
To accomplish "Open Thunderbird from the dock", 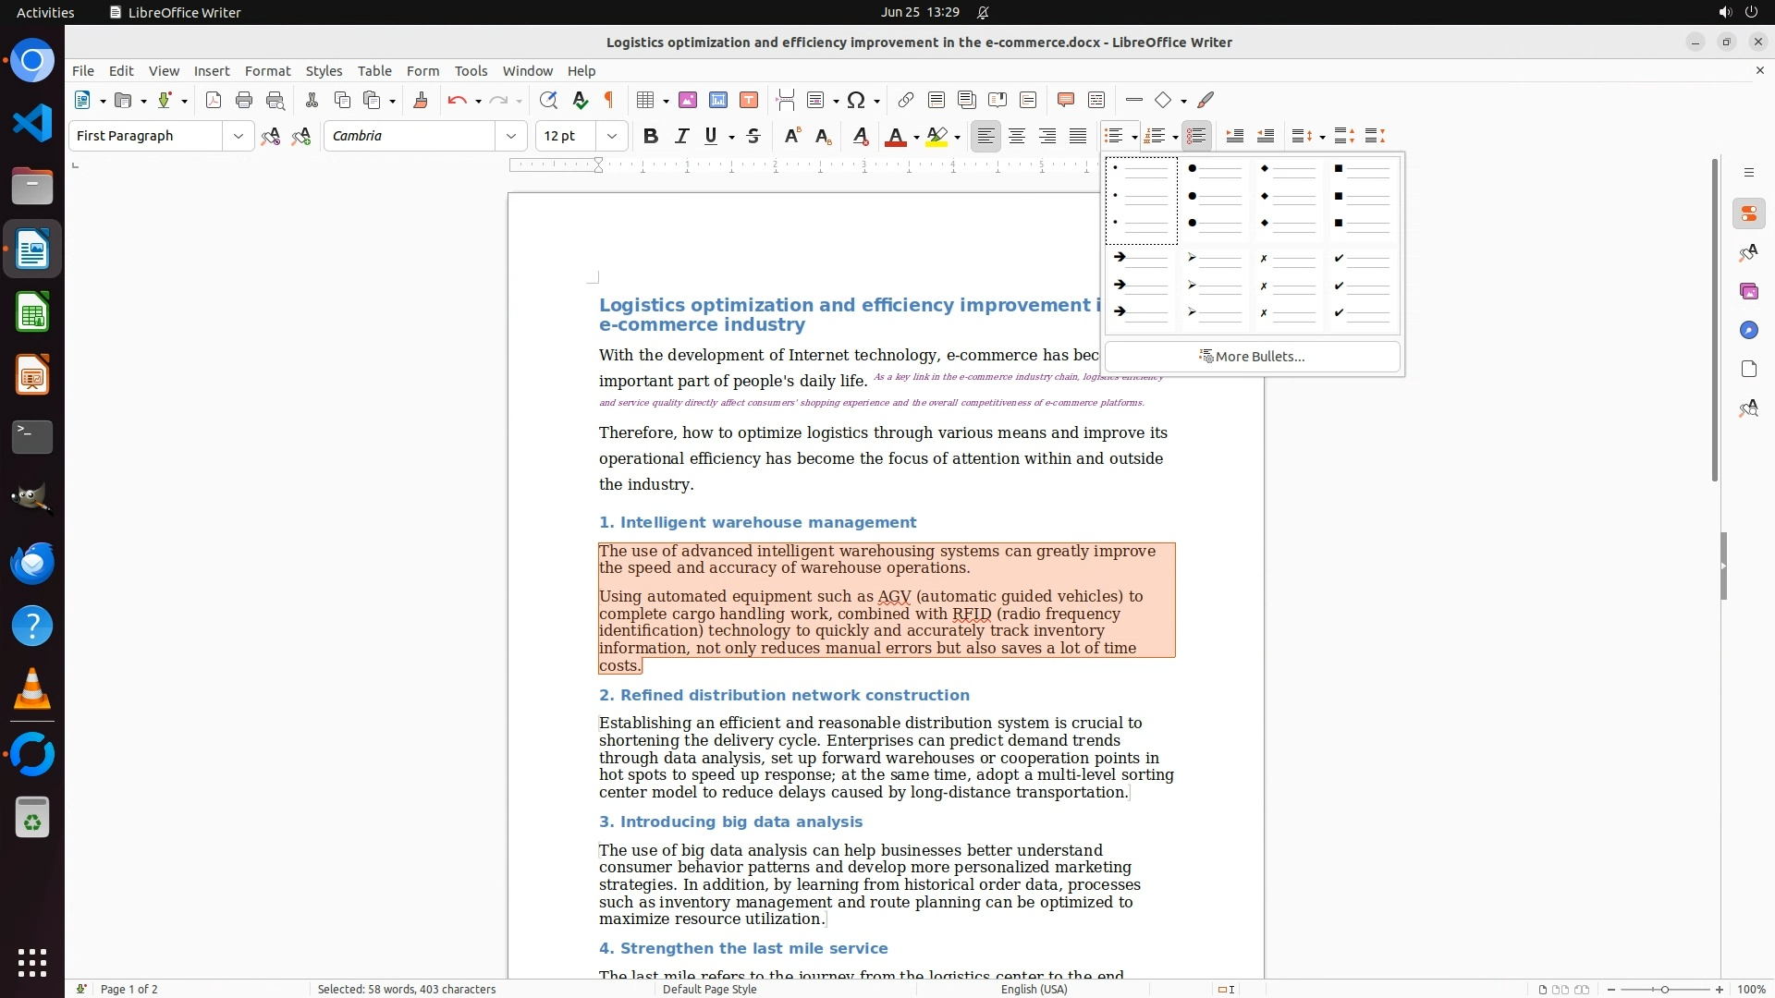I will click(x=32, y=564).
